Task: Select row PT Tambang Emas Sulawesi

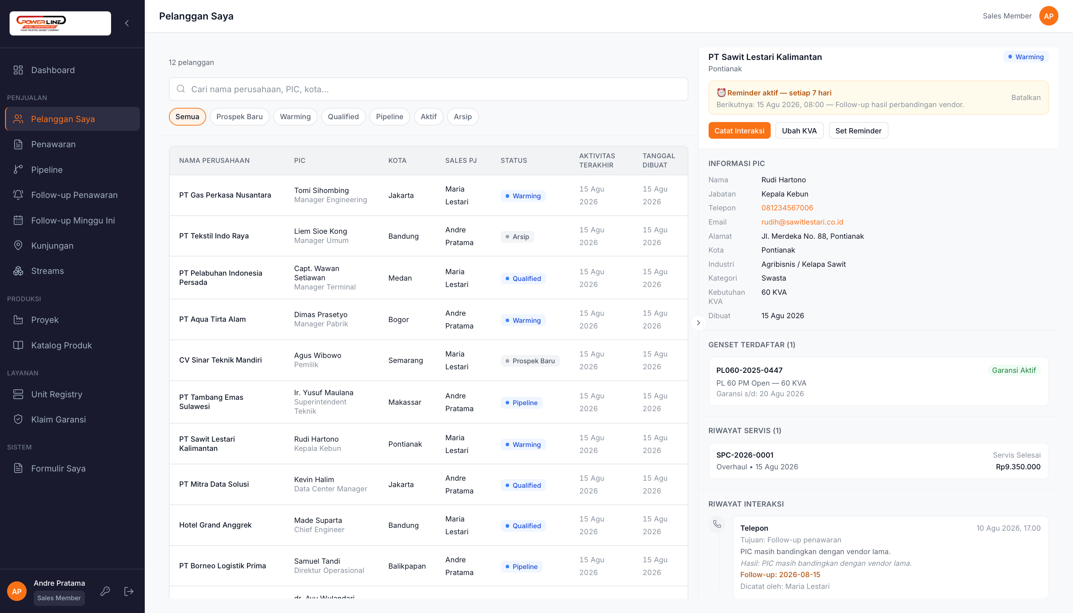Action: point(428,402)
